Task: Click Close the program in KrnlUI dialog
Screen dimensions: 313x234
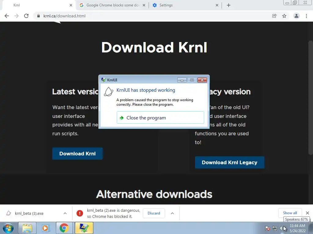Action: [x=160, y=118]
